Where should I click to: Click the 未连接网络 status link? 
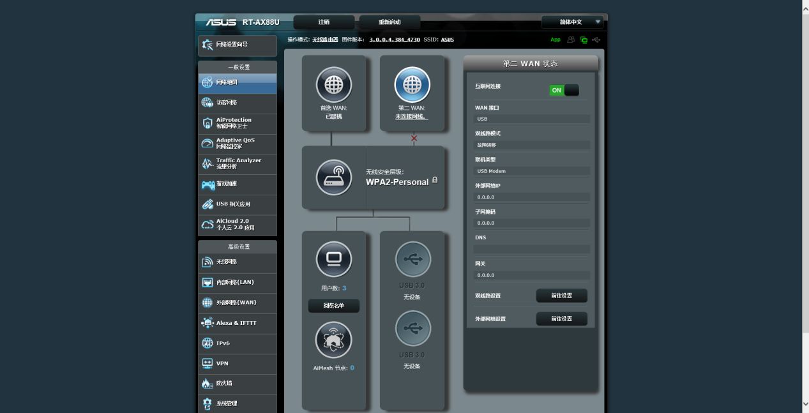click(x=411, y=117)
